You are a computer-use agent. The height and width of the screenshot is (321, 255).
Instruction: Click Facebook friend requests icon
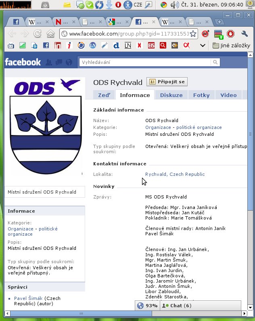point(49,62)
